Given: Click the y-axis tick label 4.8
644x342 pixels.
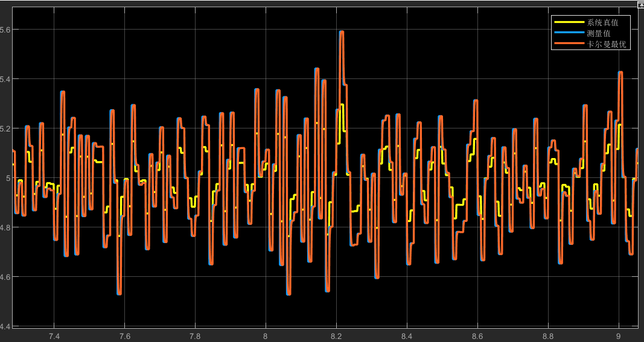Looking at the screenshot, I should point(5,227).
